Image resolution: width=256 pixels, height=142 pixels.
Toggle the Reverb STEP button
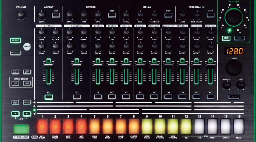[x=112, y=15]
